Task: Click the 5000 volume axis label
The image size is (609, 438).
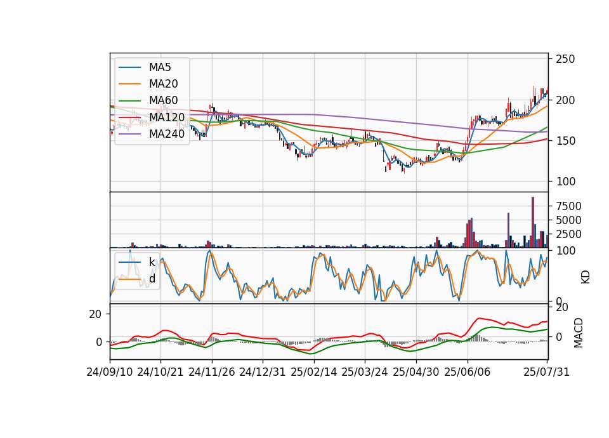Action: pos(568,220)
